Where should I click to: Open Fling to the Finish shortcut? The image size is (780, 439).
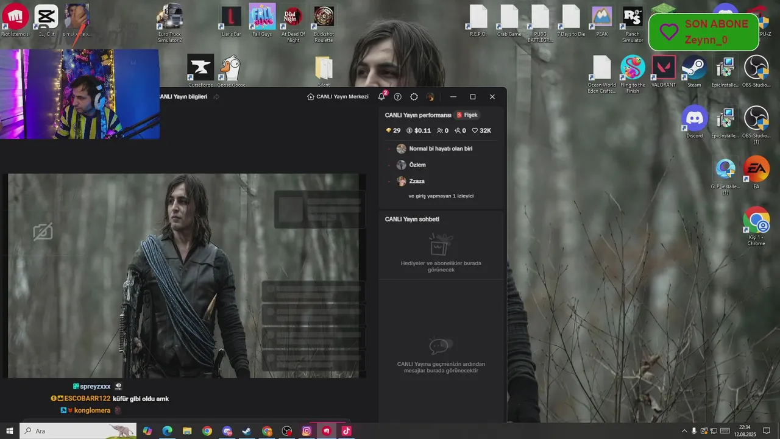pyautogui.click(x=633, y=74)
